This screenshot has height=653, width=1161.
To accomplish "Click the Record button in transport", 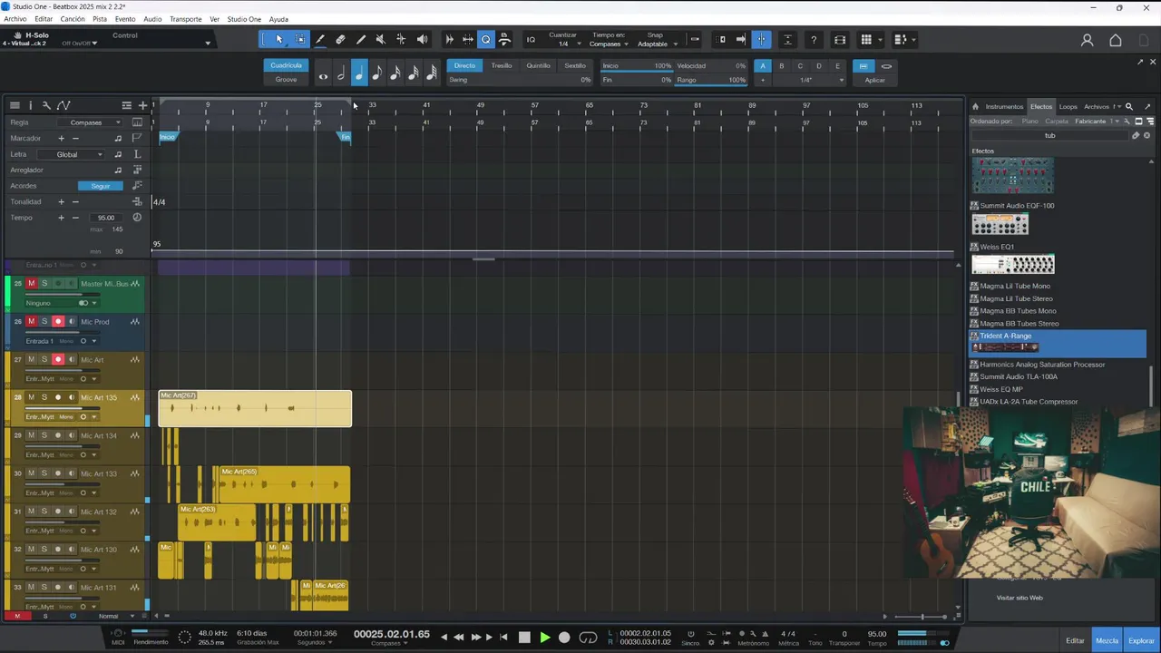I will [x=564, y=638].
